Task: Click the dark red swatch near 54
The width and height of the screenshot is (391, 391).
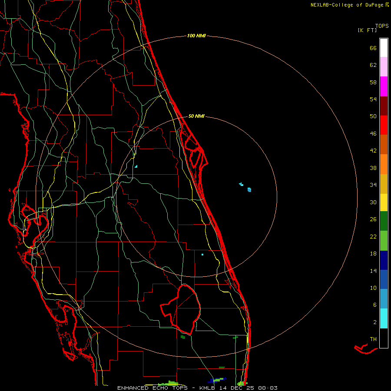Action: click(x=384, y=106)
